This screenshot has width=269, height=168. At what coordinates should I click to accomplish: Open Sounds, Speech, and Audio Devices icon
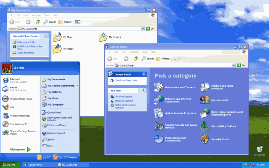click(x=159, y=126)
